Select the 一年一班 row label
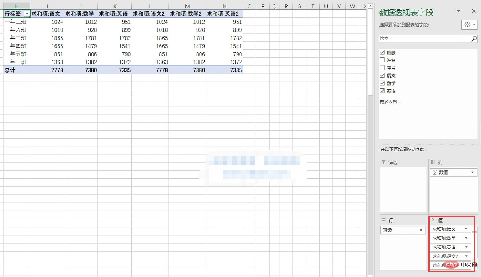481x277 pixels. (x=17, y=62)
